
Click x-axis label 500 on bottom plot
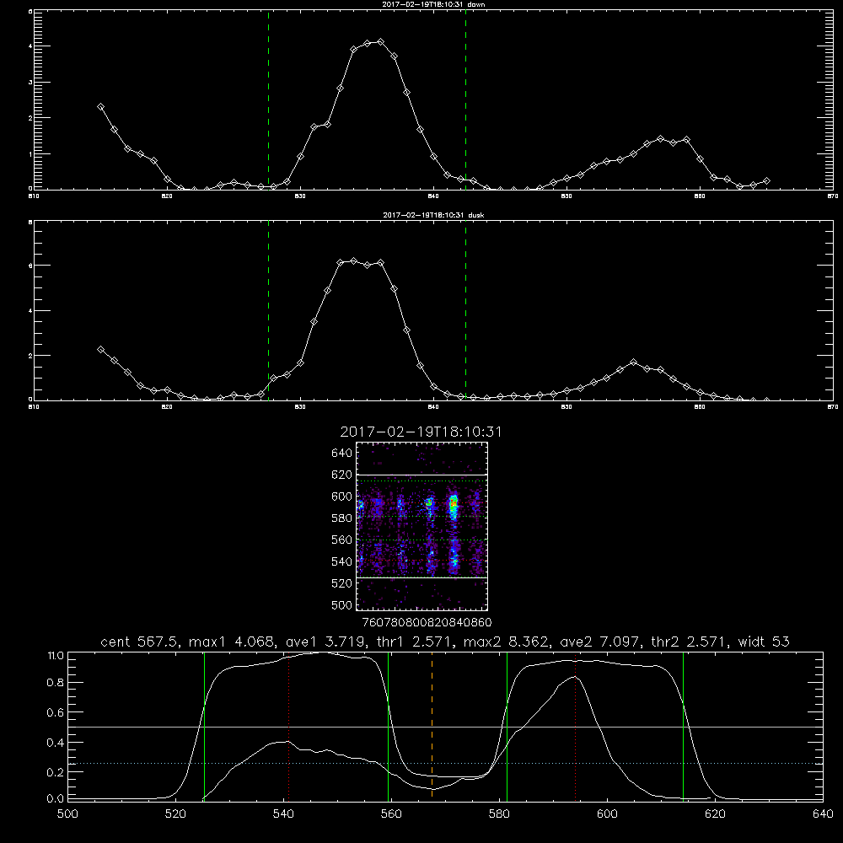67,814
